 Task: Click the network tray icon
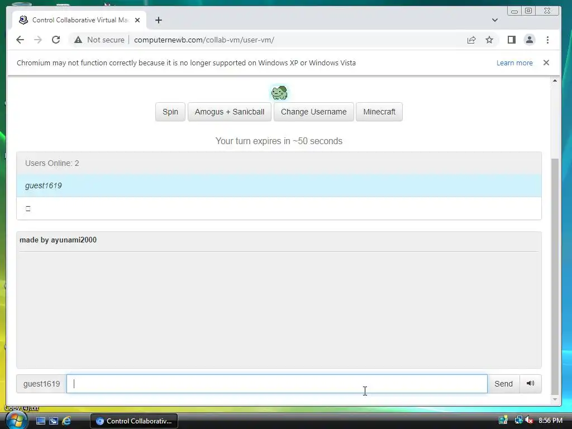click(x=518, y=420)
